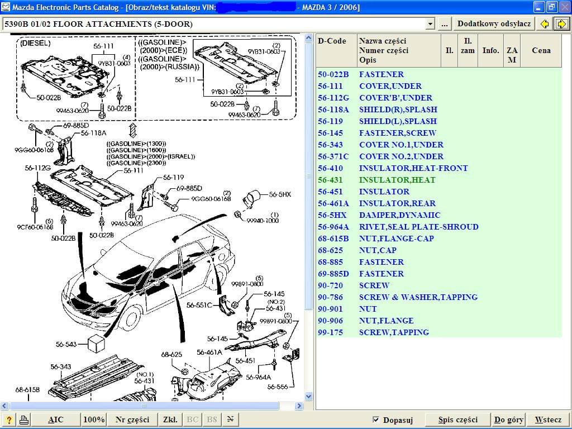572x429 pixels.
Task: Select row 56-461A INSULATOR,REAR
Action: click(439, 203)
